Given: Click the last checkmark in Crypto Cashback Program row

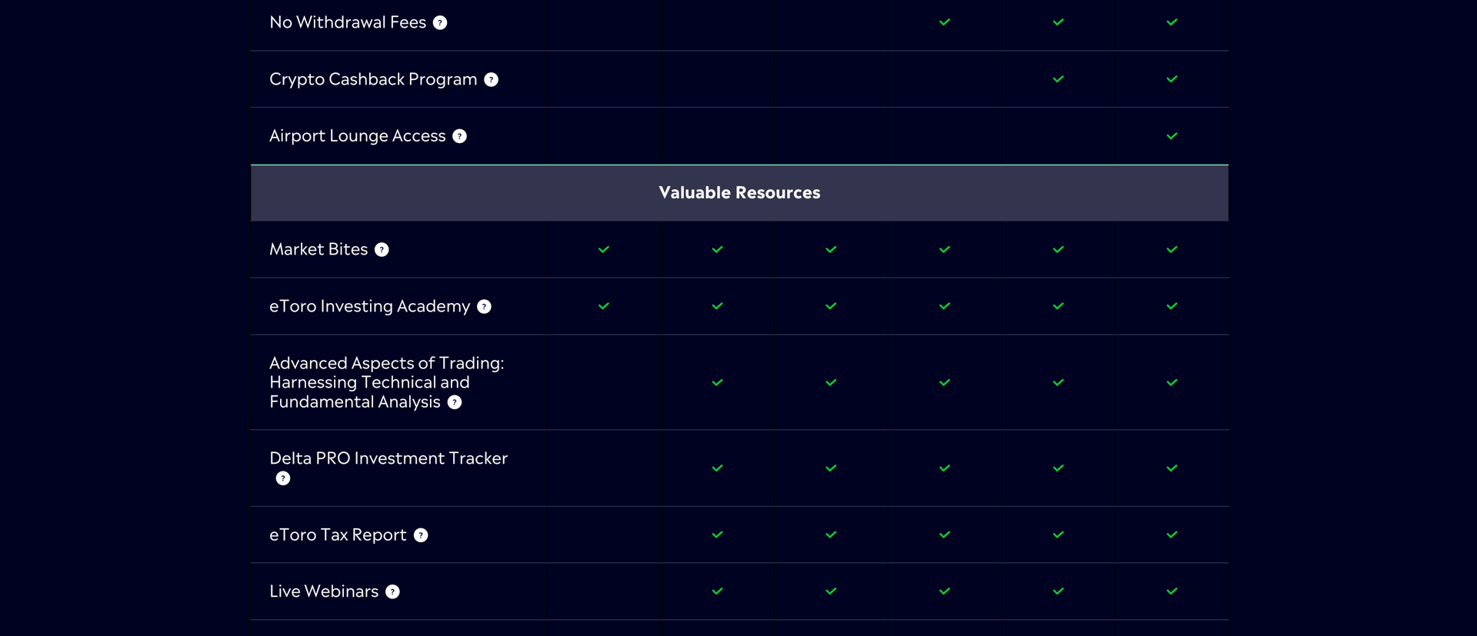Looking at the screenshot, I should tap(1172, 79).
